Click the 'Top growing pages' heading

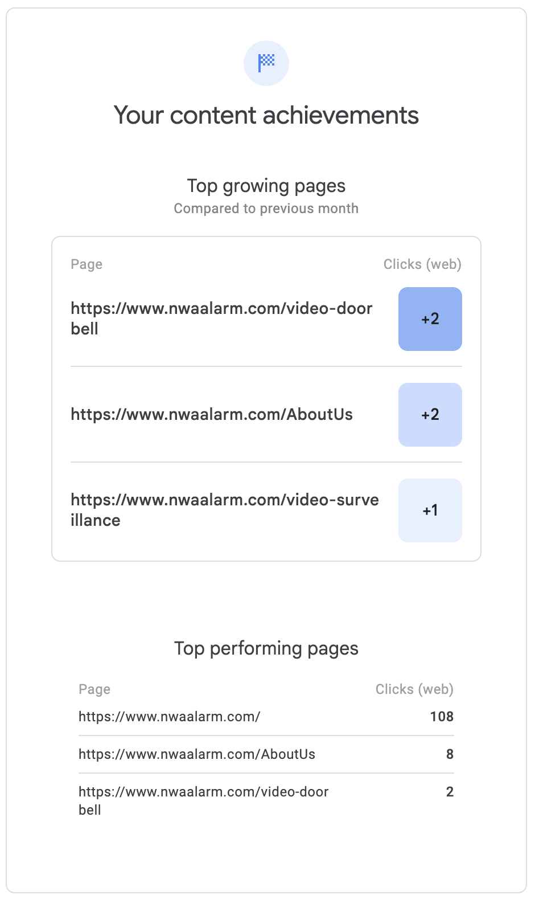[x=266, y=186]
